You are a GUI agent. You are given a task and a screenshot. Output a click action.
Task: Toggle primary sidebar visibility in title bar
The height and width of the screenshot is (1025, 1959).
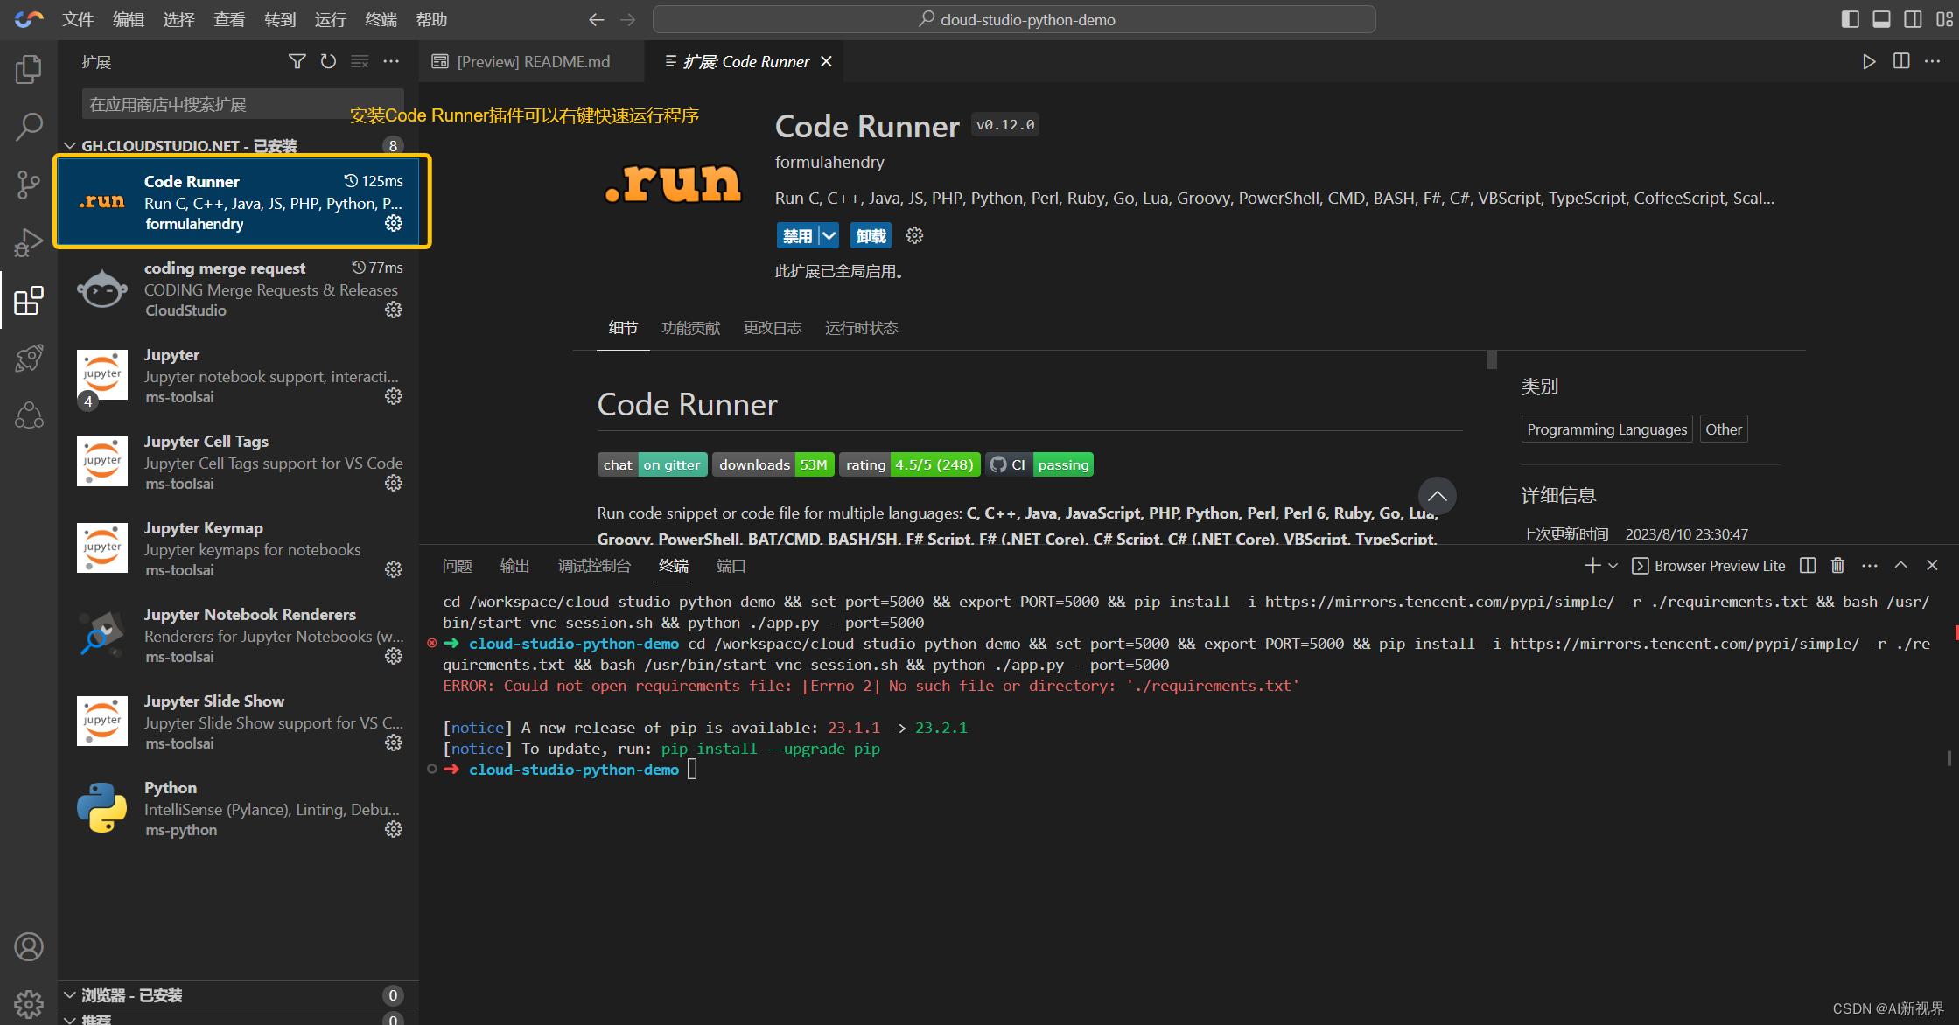pos(1850,19)
